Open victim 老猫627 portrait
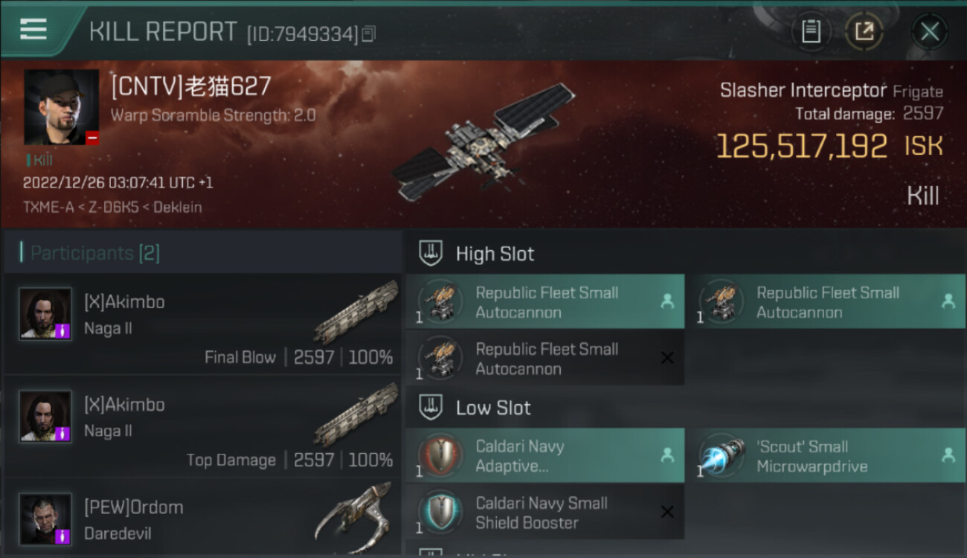This screenshot has height=558, width=967. [62, 107]
